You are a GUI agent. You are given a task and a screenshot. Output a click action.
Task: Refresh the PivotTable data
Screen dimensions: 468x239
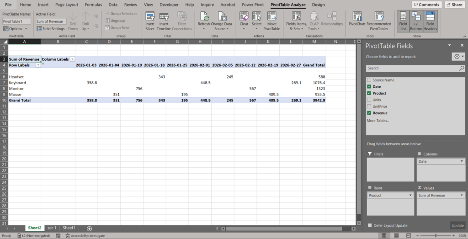[204, 18]
